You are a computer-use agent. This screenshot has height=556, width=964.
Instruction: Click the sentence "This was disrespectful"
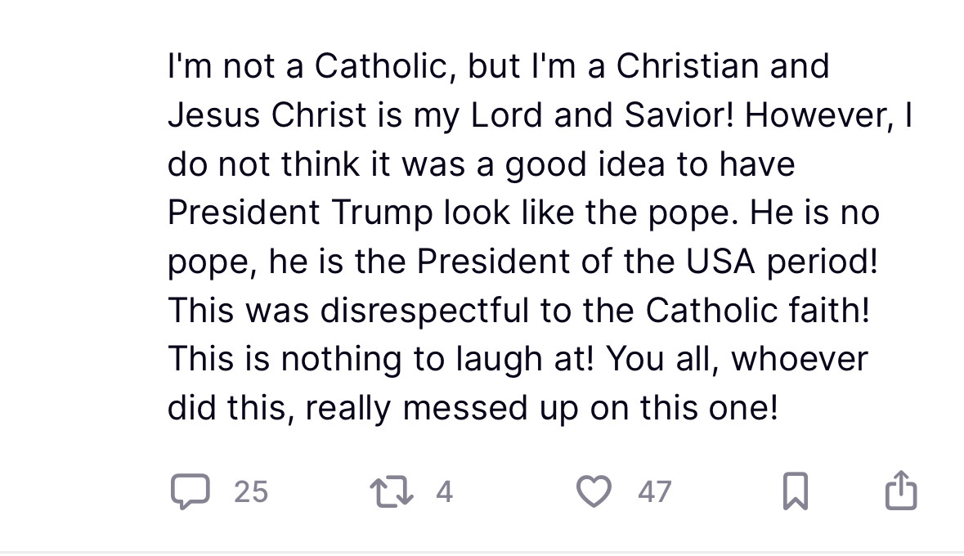(348, 310)
